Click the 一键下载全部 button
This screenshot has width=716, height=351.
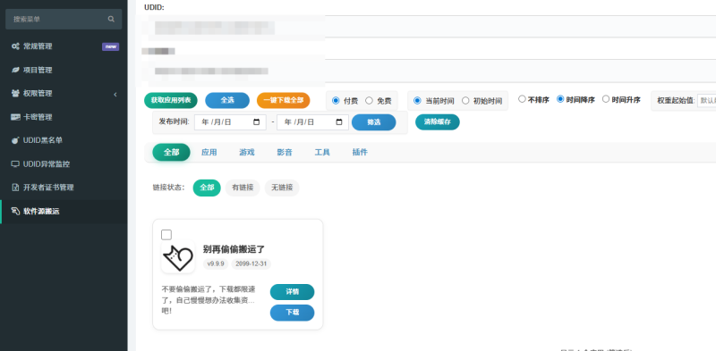coord(284,100)
